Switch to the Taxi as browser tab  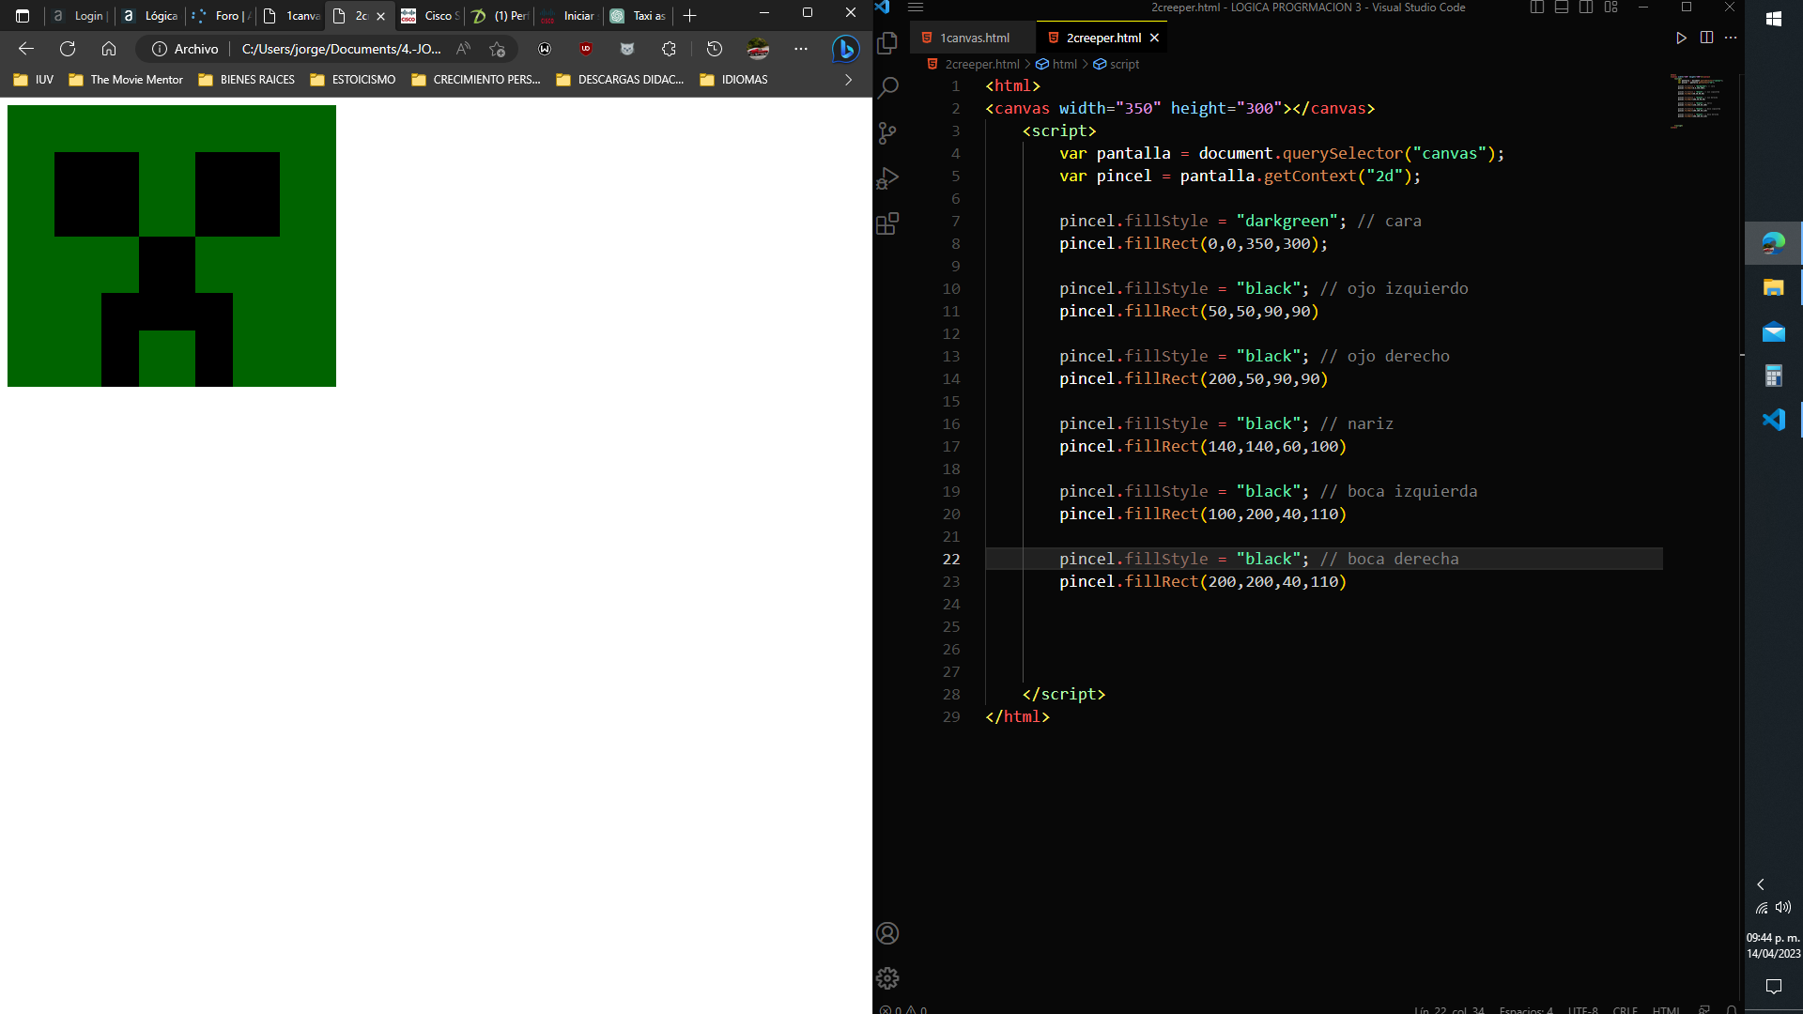639,16
